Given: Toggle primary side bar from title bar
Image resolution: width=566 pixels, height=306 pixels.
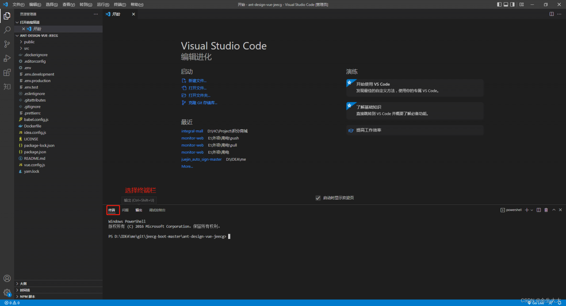Looking at the screenshot, I should pyautogui.click(x=499, y=4).
